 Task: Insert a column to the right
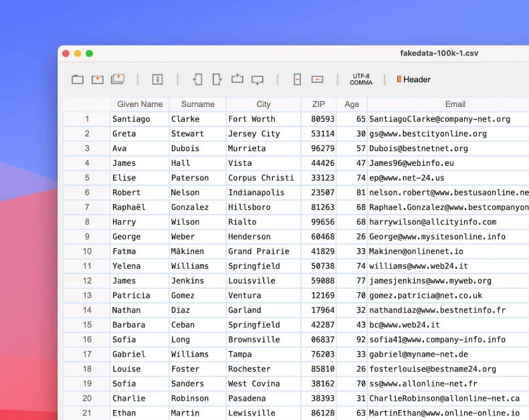pyautogui.click(x=217, y=80)
